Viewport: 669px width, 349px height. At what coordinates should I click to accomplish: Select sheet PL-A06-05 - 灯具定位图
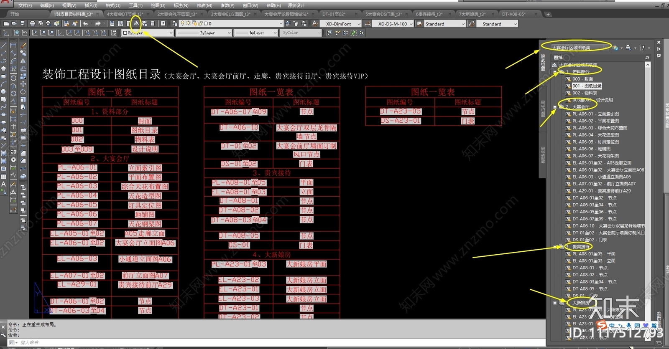(x=596, y=142)
